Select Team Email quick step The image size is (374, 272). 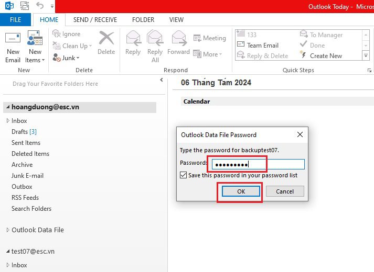pyautogui.click(x=258, y=45)
